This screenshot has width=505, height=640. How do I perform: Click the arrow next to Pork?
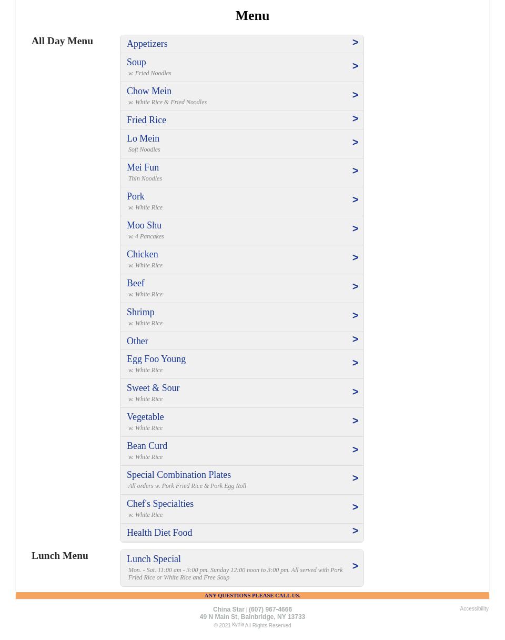355,200
